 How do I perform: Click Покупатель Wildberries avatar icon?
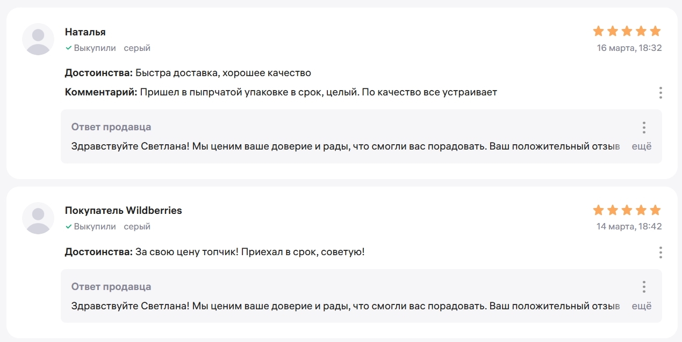[38, 218]
